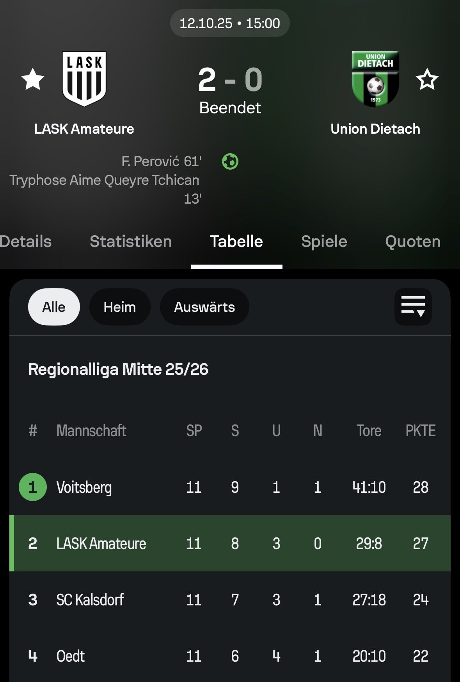The image size is (460, 682).
Task: Favorite Union Dietach with outline star
Action: tap(427, 79)
